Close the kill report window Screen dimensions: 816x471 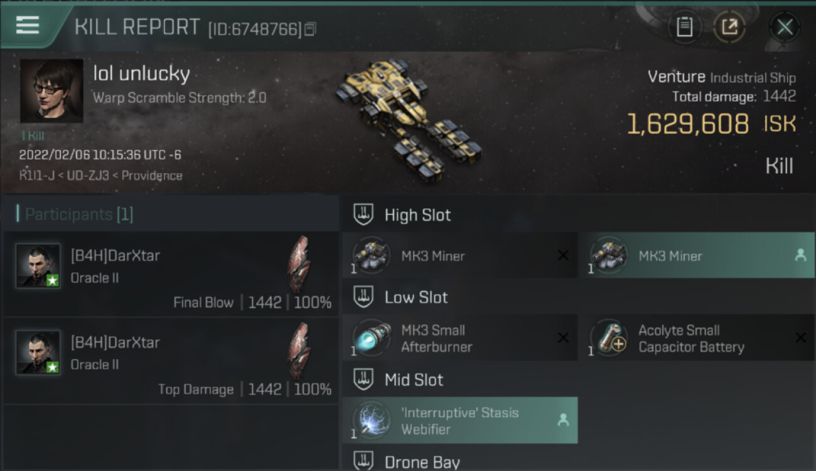[x=785, y=27]
